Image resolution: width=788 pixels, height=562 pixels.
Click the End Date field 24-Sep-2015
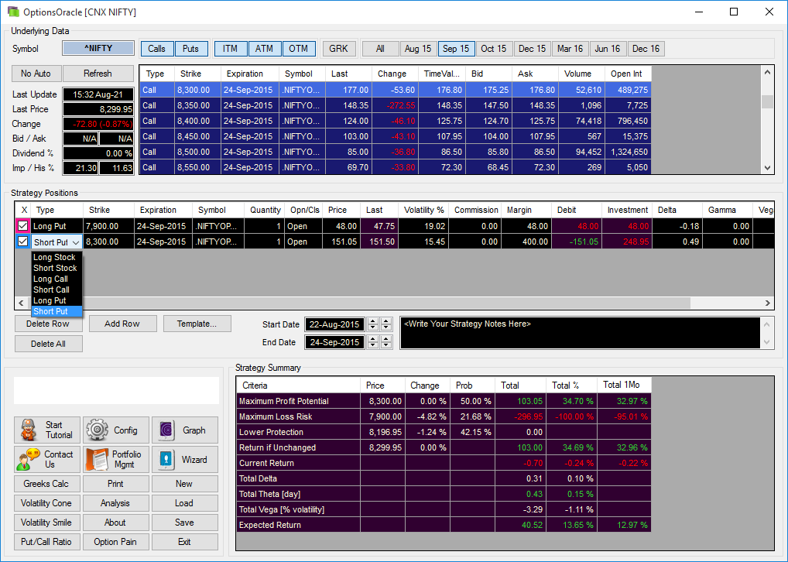(x=334, y=342)
